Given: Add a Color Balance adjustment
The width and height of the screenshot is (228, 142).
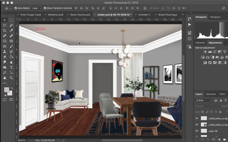Looking at the screenshot, I should [x=207, y=57].
